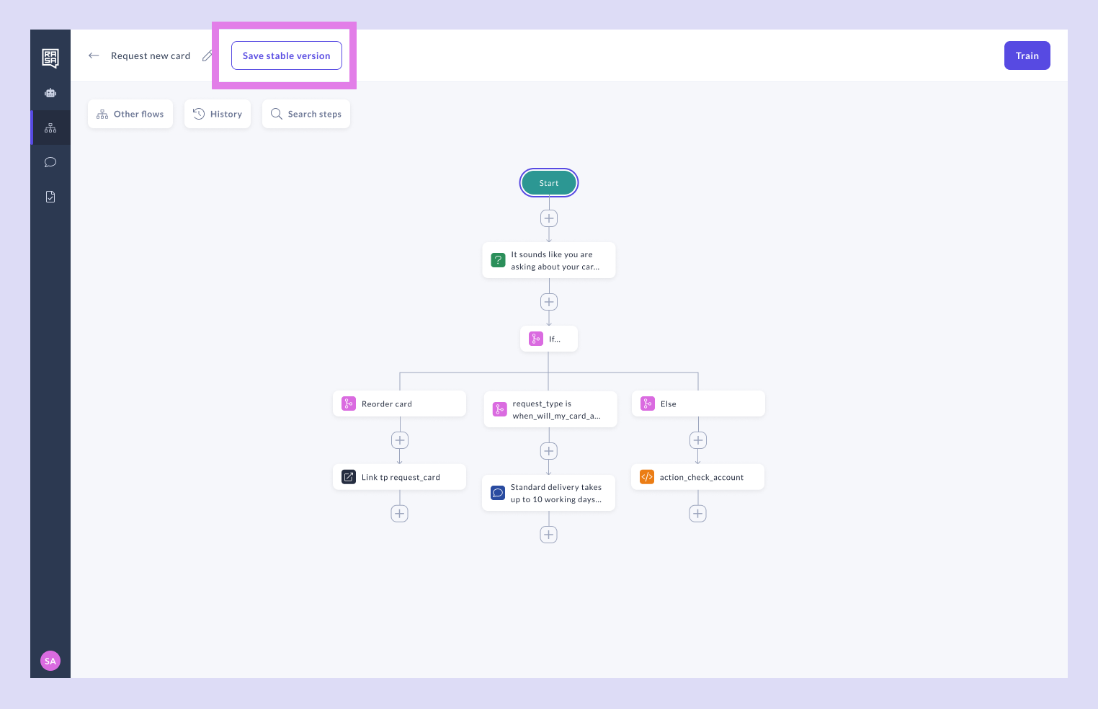Click the Search steps field
Screen dimensions: 1098x709
306,114
